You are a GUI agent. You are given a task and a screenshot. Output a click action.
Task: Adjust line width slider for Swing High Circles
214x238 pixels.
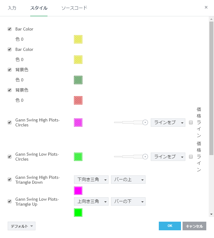[145, 122]
